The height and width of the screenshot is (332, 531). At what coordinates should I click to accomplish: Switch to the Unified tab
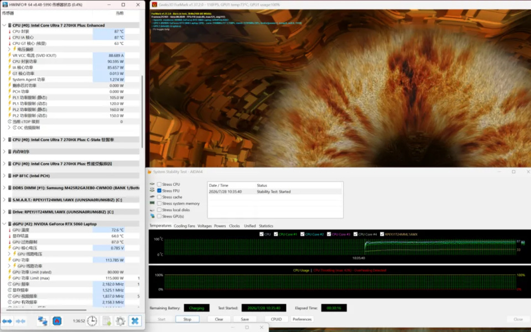pos(249,226)
